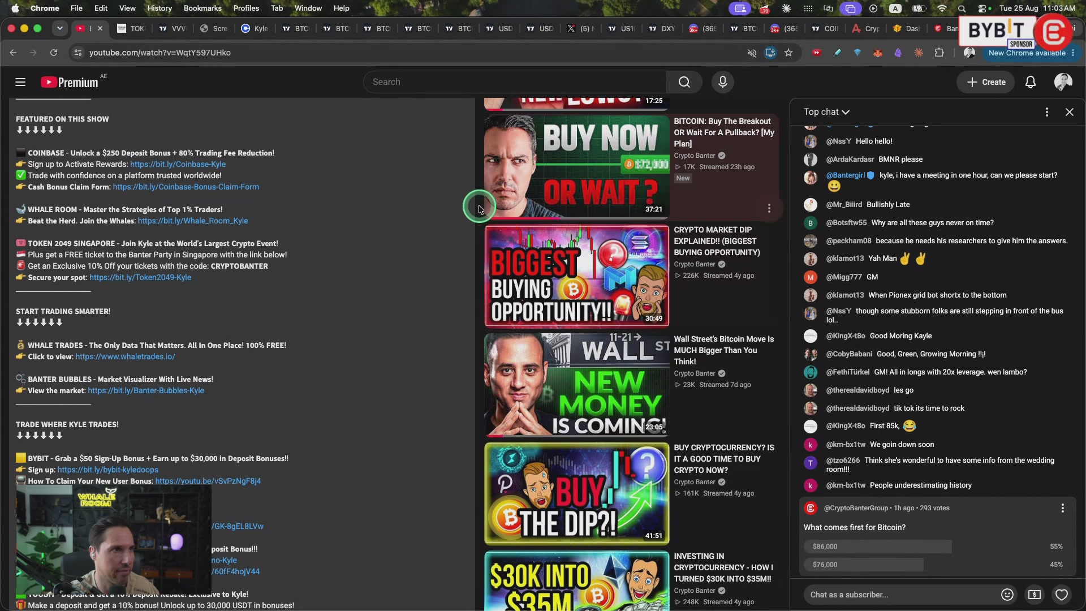This screenshot has width=1086, height=611.
Task: Click in the YouTube search field
Action: pos(515,82)
